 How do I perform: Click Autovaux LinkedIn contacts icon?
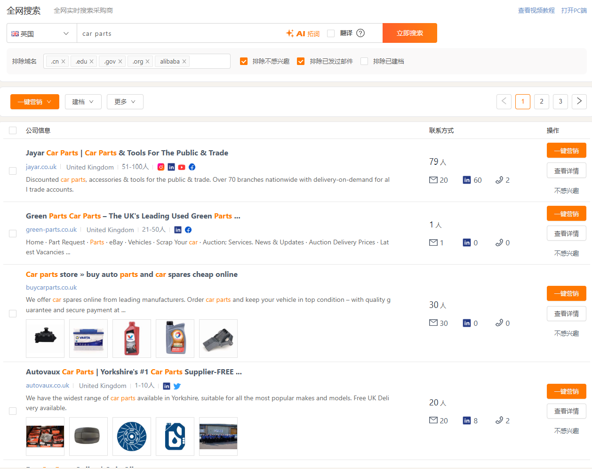tap(467, 420)
